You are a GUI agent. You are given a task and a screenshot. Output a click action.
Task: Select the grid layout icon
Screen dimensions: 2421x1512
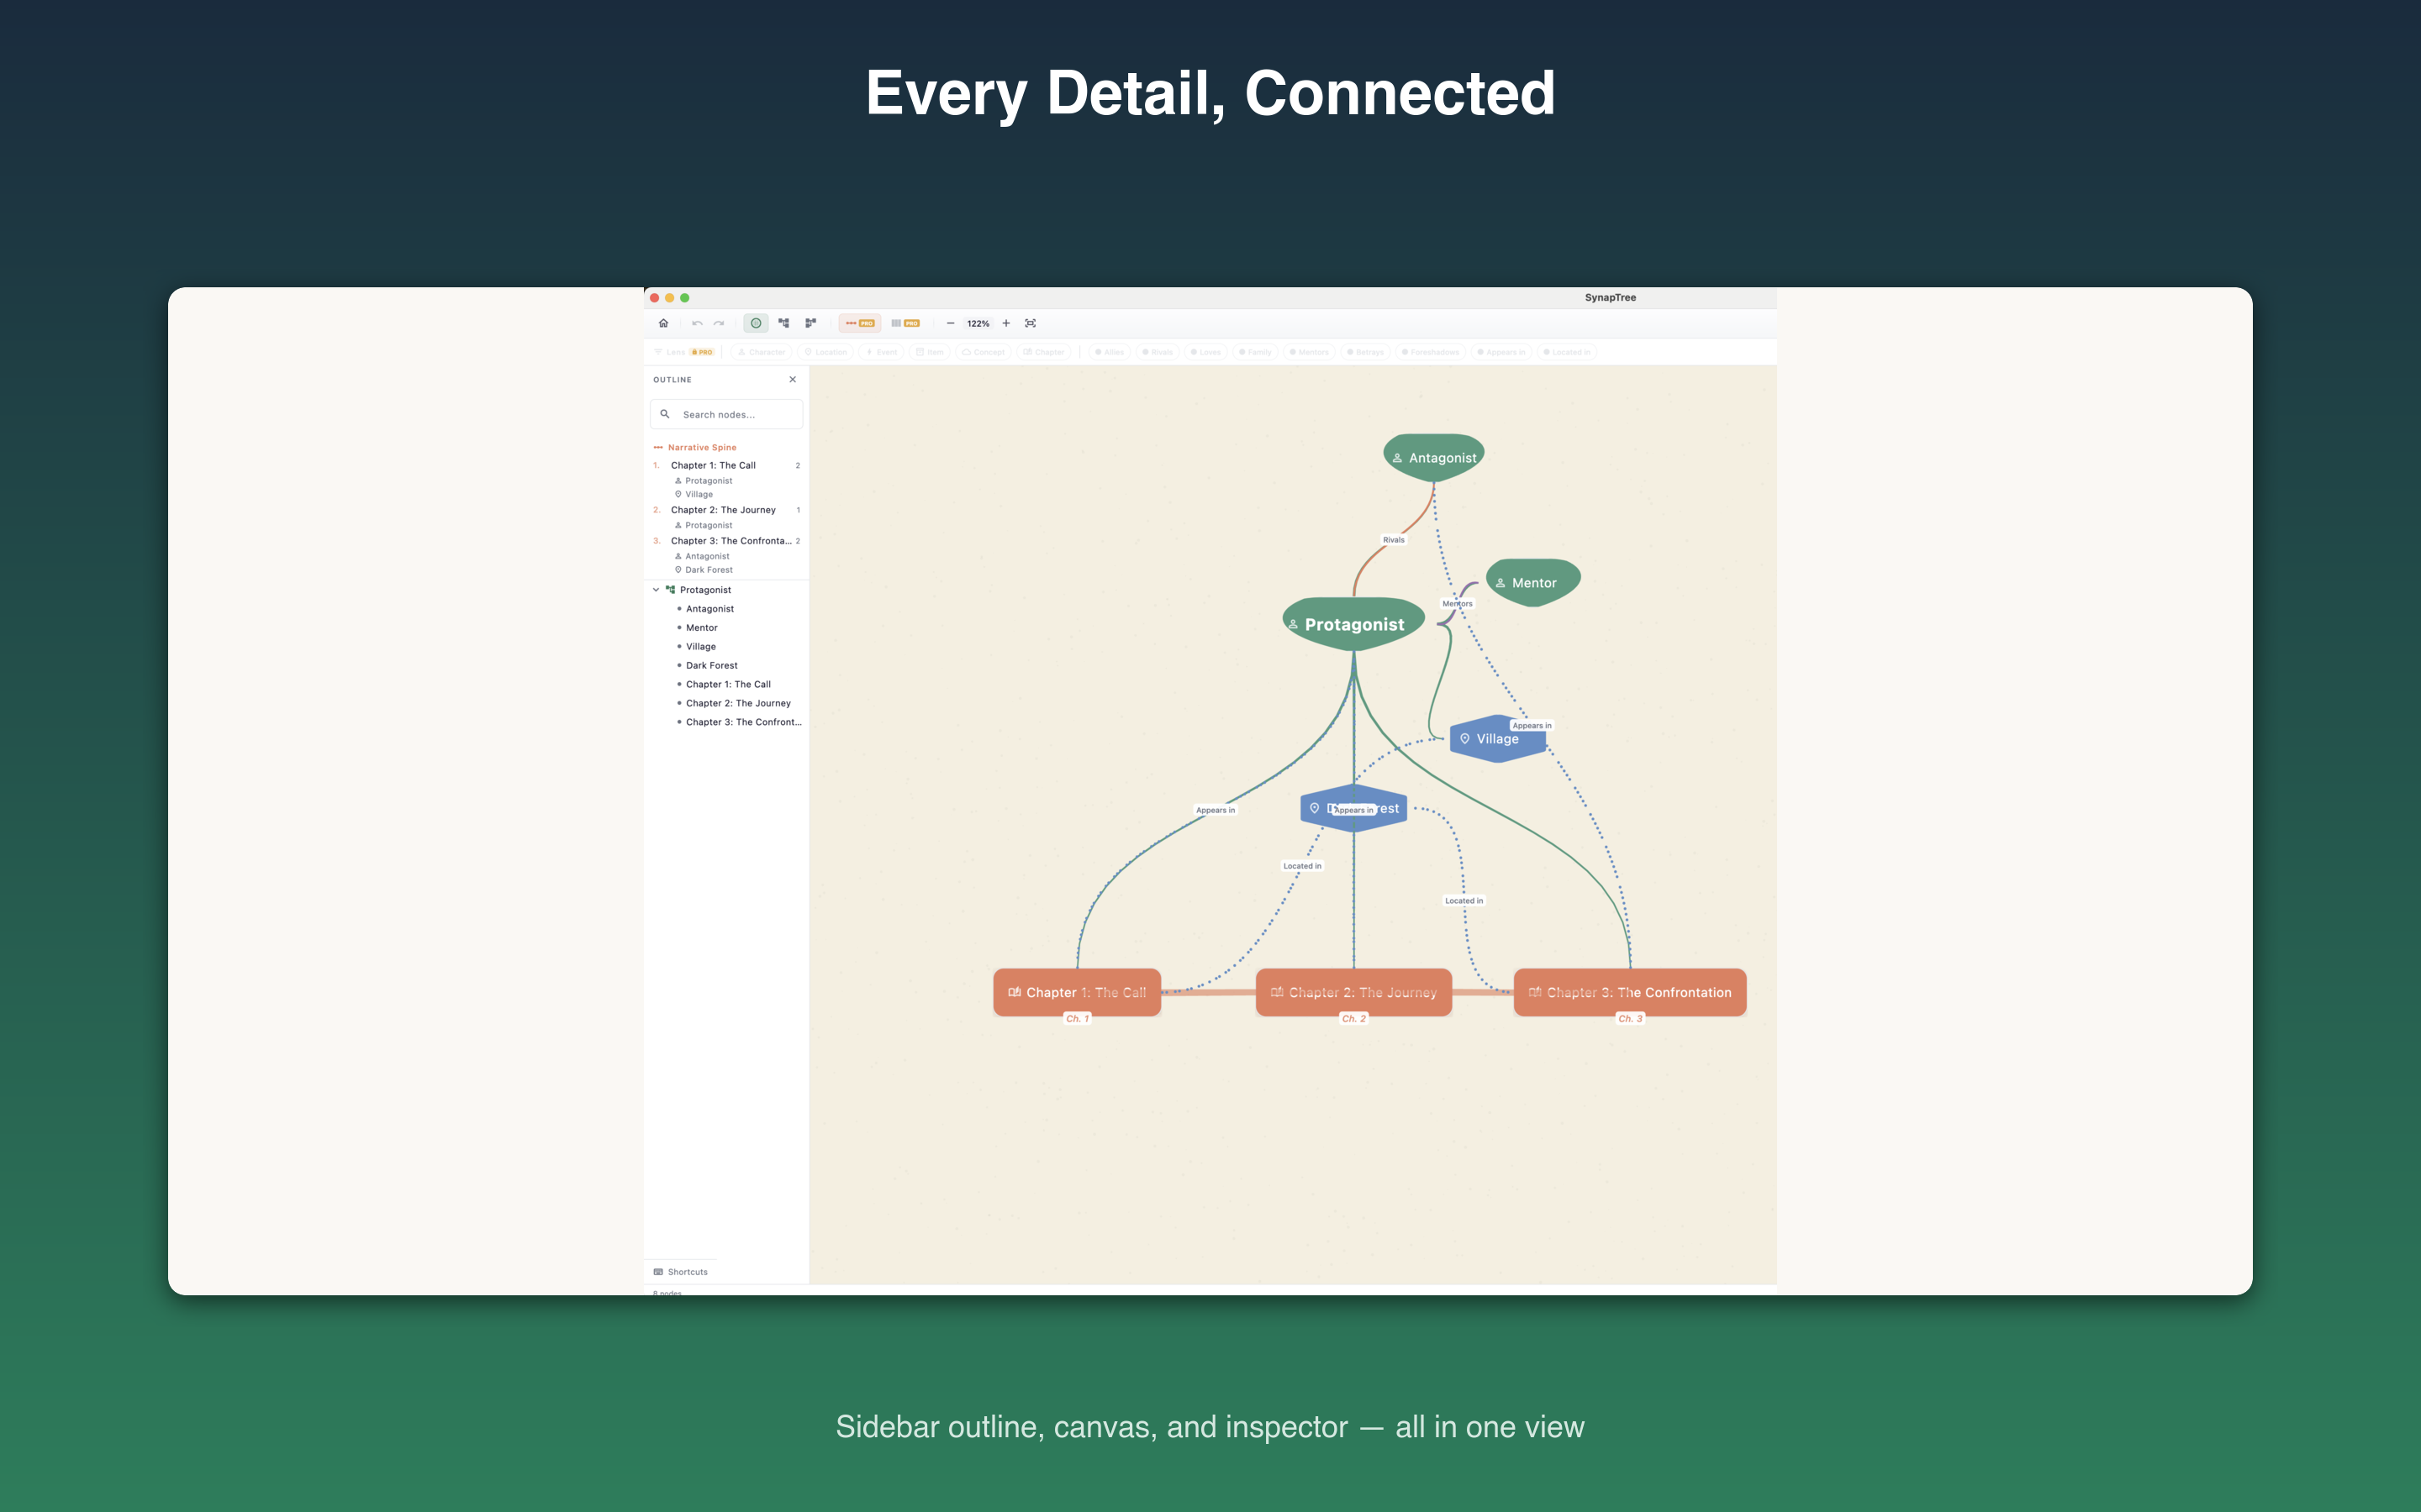click(x=811, y=323)
